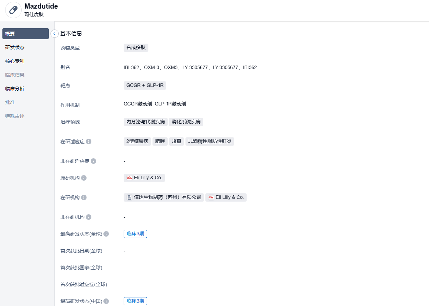Click the 非酒精性脂肪性肝炎 indication tag
The image size is (429, 306).
(x=210, y=141)
